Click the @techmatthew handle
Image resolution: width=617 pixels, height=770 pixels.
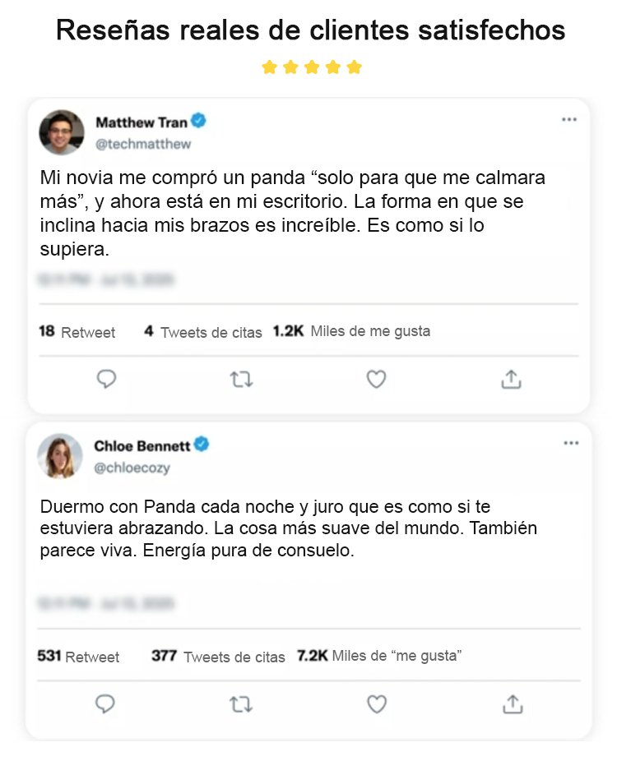pos(143,144)
